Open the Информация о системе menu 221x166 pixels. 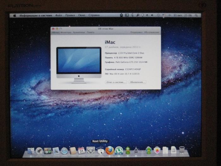(x=36, y=15)
